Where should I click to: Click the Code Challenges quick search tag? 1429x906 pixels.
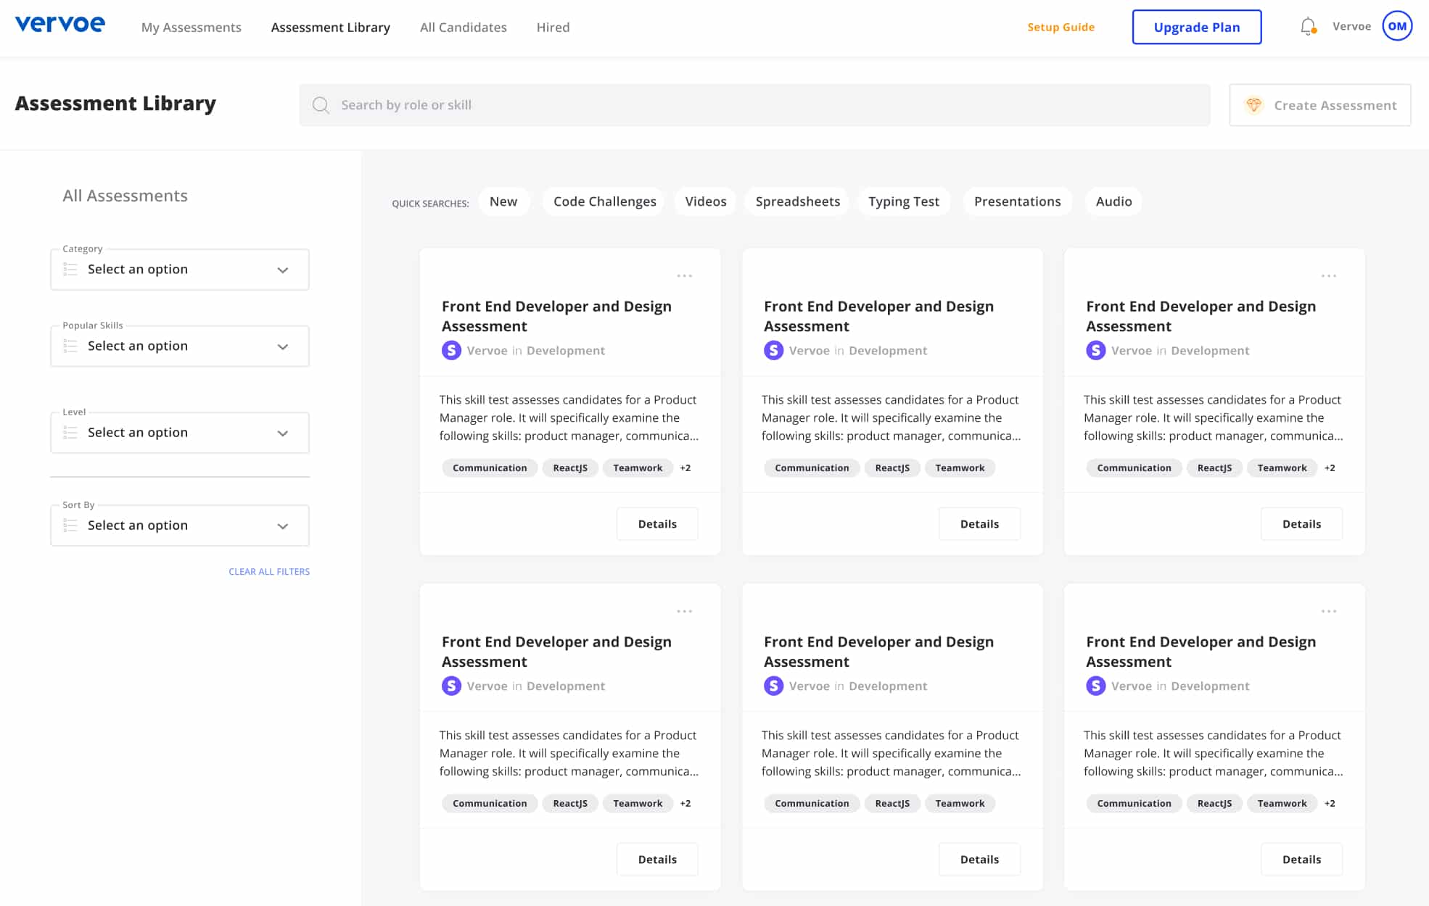[x=605, y=201]
